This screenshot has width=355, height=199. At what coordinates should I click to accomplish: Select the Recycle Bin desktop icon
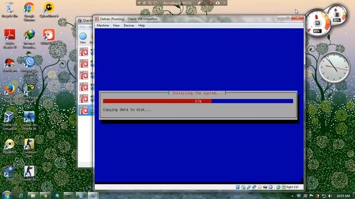[9, 10]
